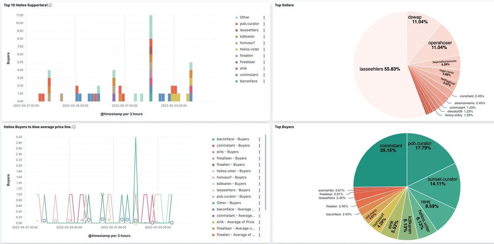Click the Top Sellers panel title

[284, 5]
